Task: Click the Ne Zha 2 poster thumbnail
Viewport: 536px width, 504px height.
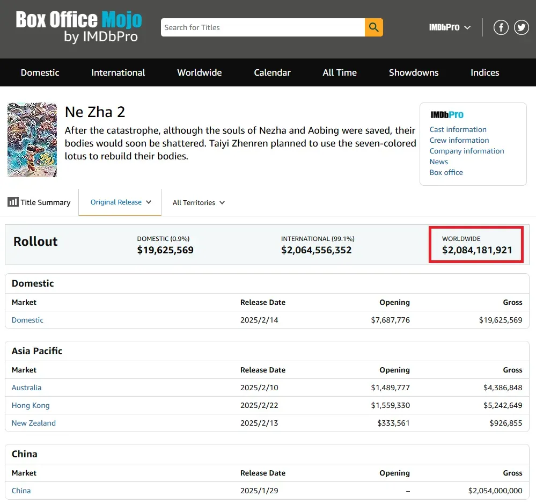Action: [32, 140]
